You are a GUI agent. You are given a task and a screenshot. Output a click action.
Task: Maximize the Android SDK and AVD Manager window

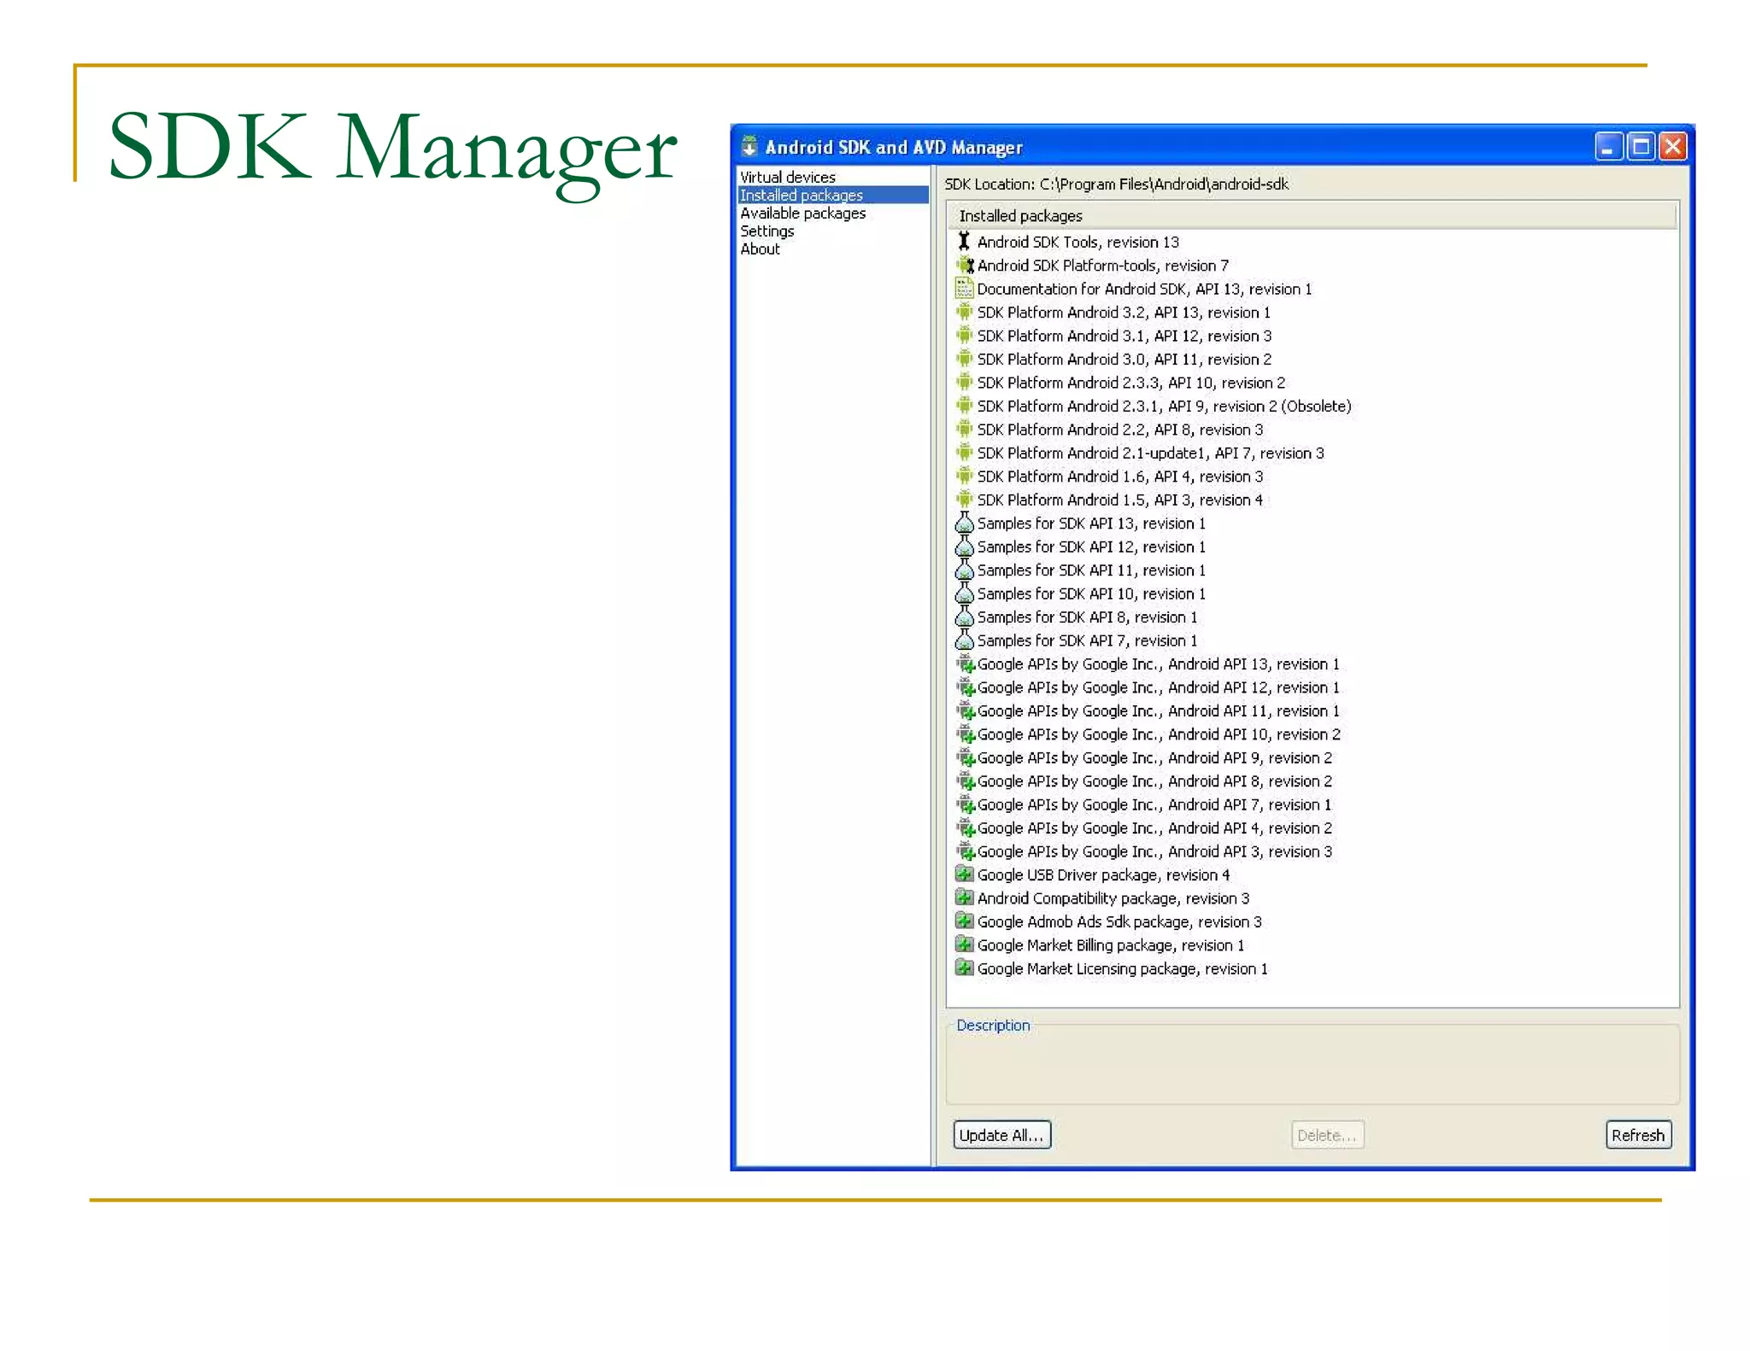1641,147
